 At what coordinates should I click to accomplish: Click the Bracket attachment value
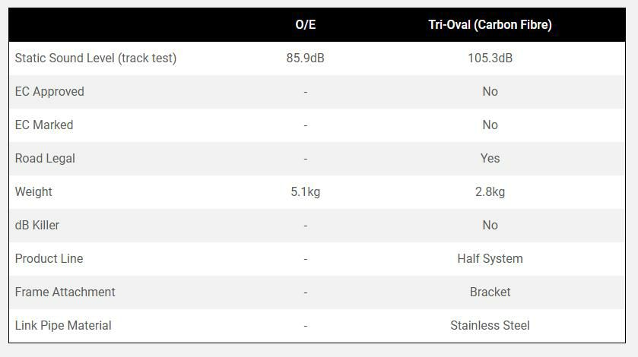[x=490, y=292]
